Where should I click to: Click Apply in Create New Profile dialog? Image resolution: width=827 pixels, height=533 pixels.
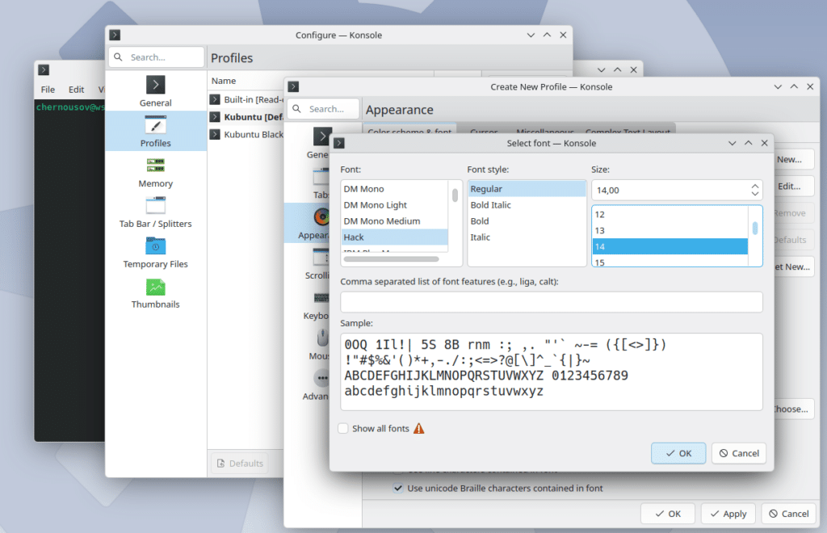[x=728, y=514]
